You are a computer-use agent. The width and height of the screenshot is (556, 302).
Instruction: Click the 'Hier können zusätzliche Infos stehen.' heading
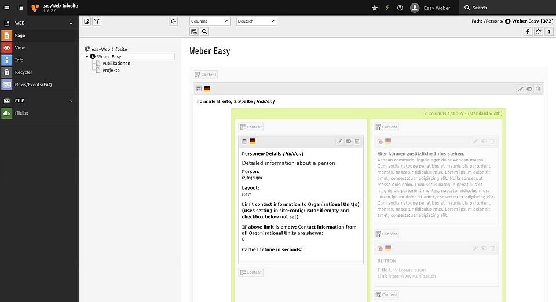pos(421,154)
